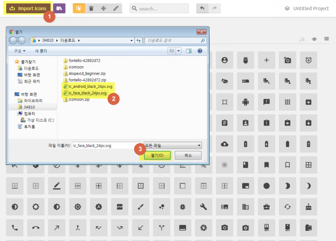
Task: Open the view options dropdown arrow
Action: point(179,51)
